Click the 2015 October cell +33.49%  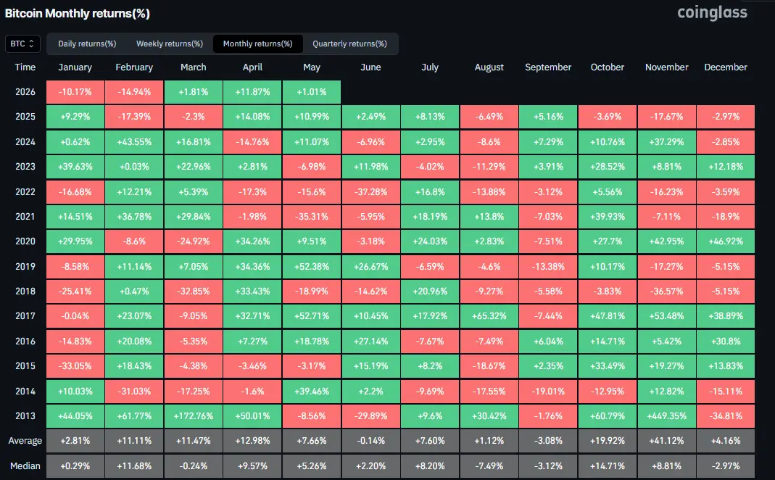coord(608,366)
